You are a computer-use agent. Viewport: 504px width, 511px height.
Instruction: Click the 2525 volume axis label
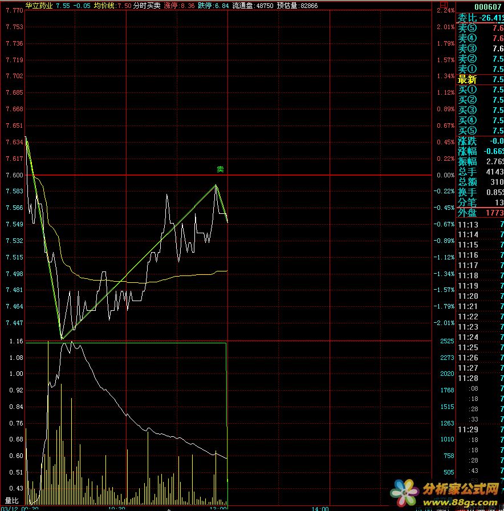click(447, 341)
